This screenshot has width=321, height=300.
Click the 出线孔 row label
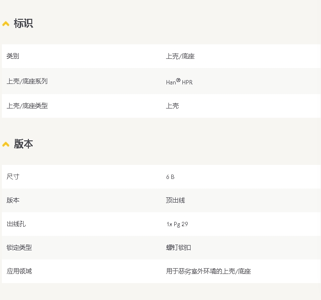16,224
